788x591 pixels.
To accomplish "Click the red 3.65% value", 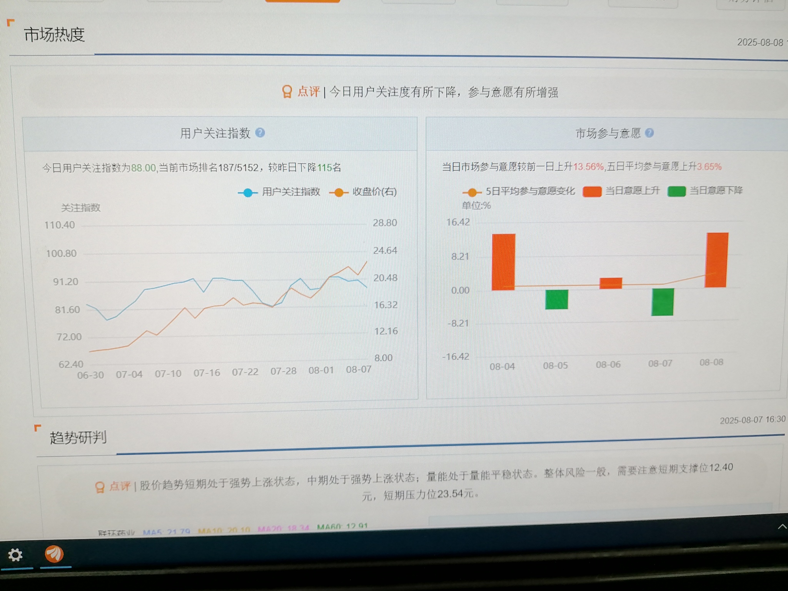I will 709,167.
